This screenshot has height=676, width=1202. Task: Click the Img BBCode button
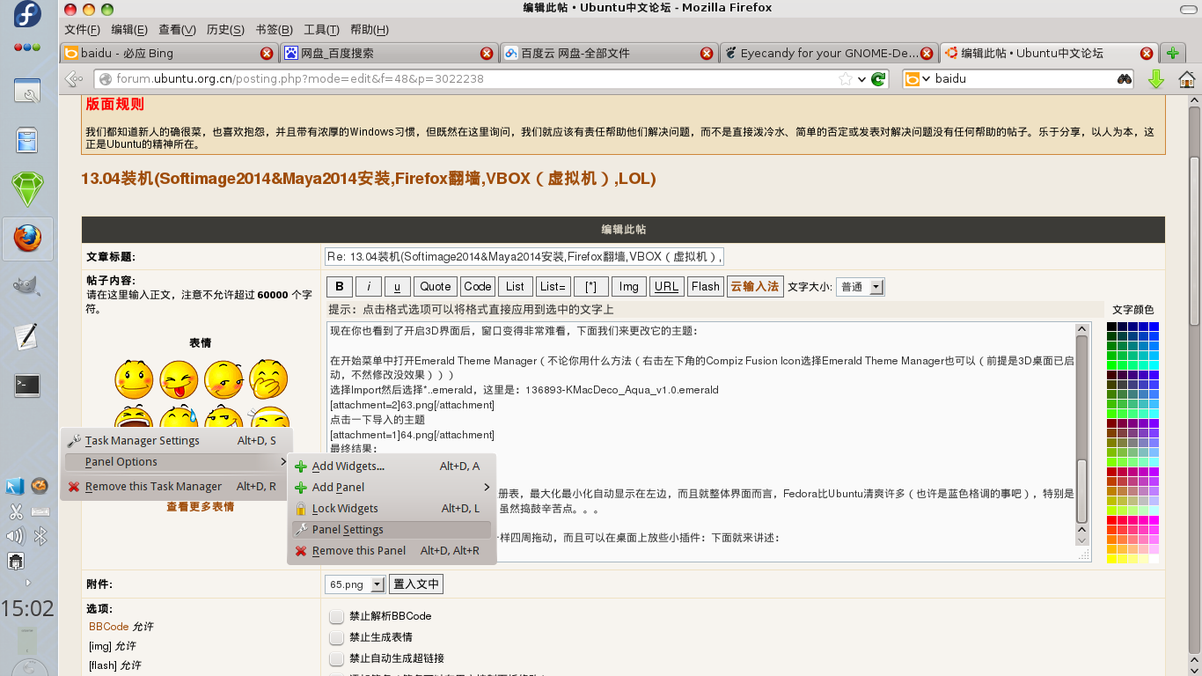pyautogui.click(x=628, y=287)
